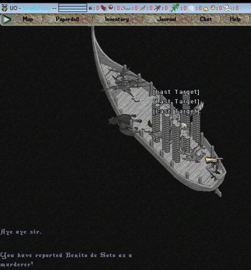Viewport: 251px width, 270px height.
Task: Click the green nightshade reagent icon
Action: pos(175,8)
